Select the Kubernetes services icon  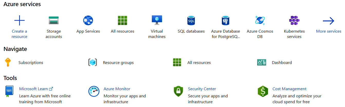294,20
